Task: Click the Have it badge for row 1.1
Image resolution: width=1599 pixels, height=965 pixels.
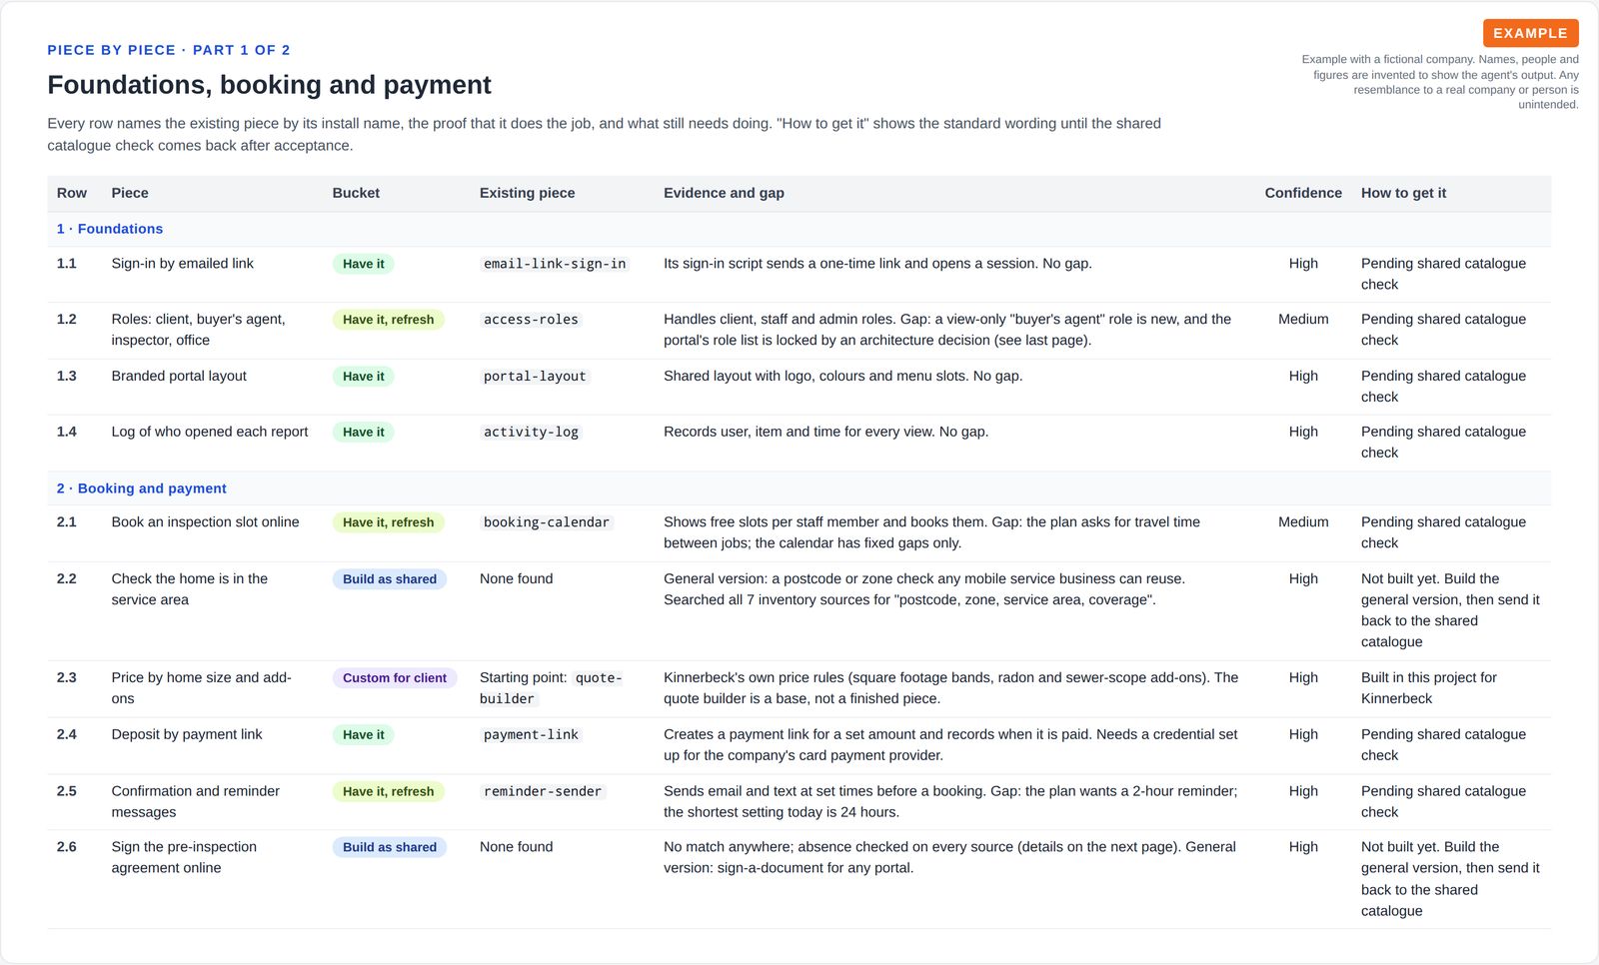Action: coord(364,264)
